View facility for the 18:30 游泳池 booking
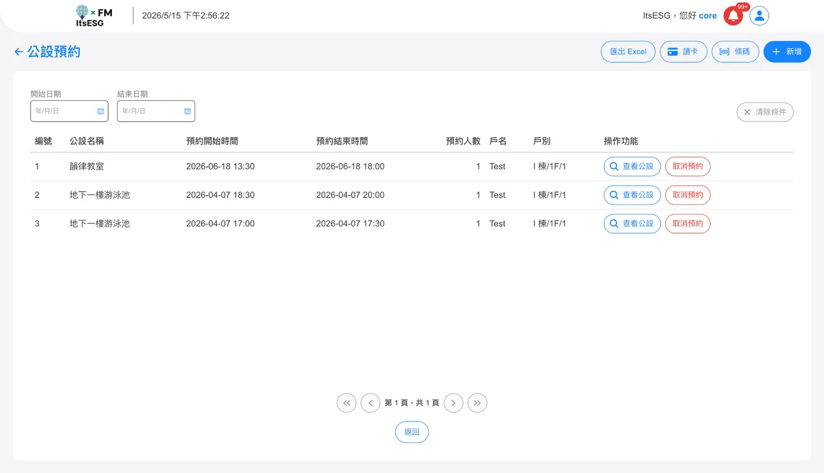The height and width of the screenshot is (473, 824). click(x=632, y=195)
